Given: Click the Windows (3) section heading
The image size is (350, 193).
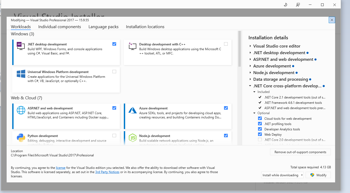Looking at the screenshot, I should click(x=23, y=34).
